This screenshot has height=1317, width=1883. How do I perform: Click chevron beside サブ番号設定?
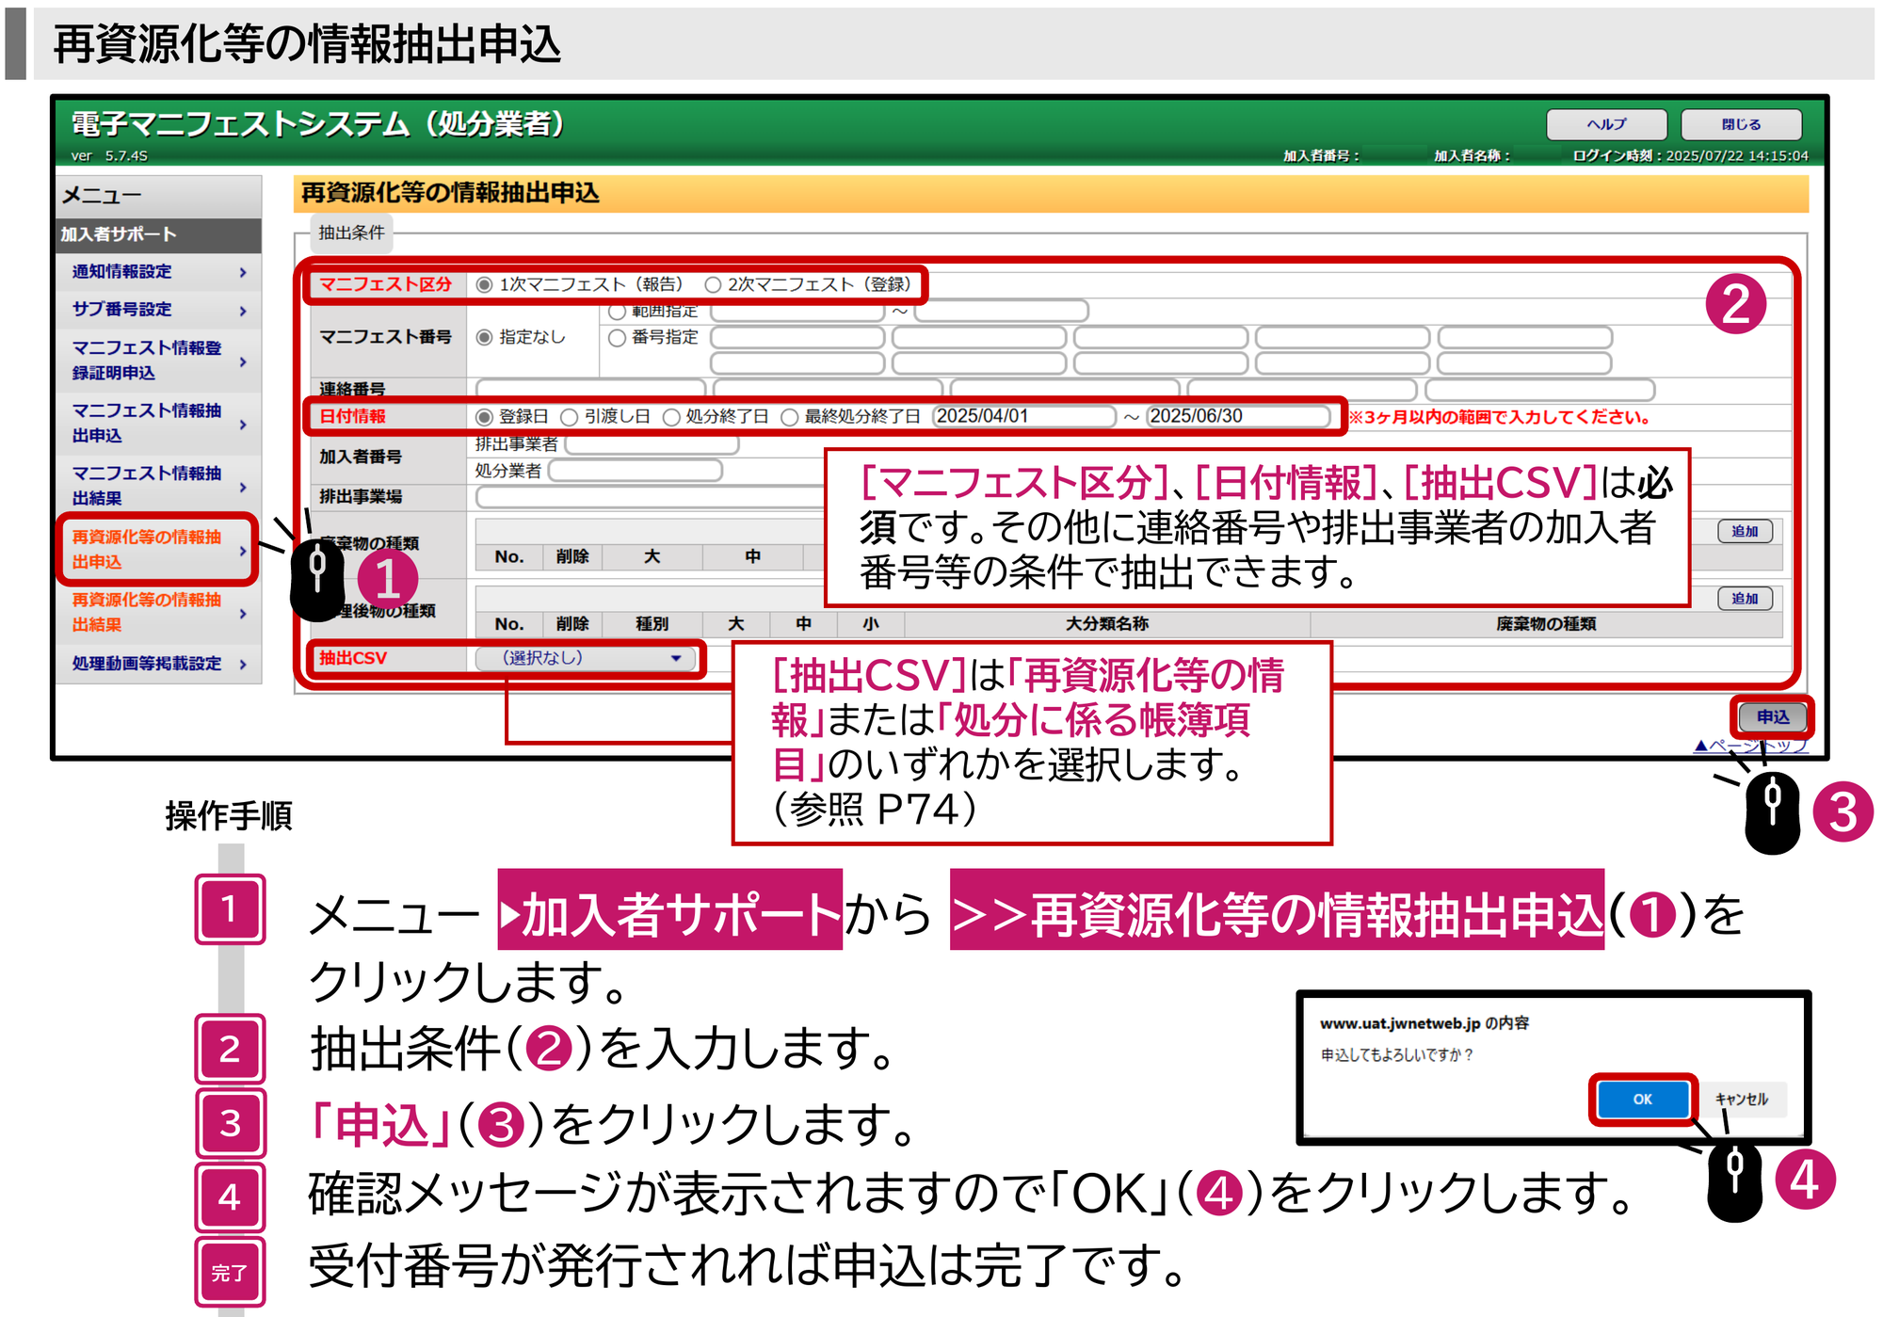point(243,311)
